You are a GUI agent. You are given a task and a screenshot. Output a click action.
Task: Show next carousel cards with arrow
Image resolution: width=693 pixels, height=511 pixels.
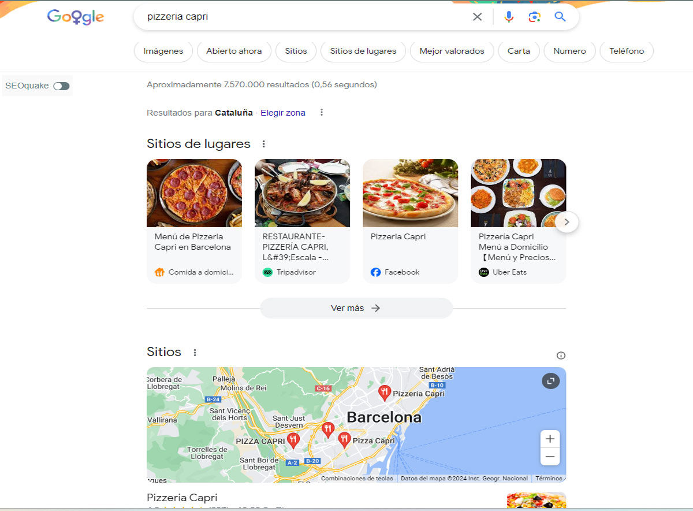[x=567, y=221]
